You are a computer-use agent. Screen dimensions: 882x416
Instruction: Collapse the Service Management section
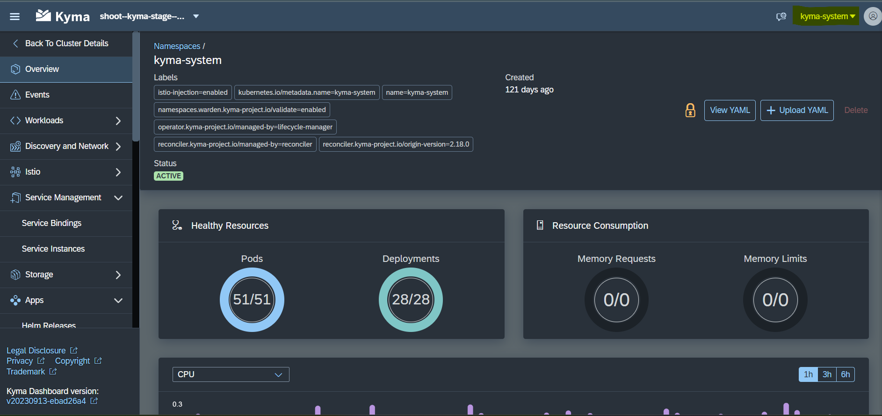118,197
